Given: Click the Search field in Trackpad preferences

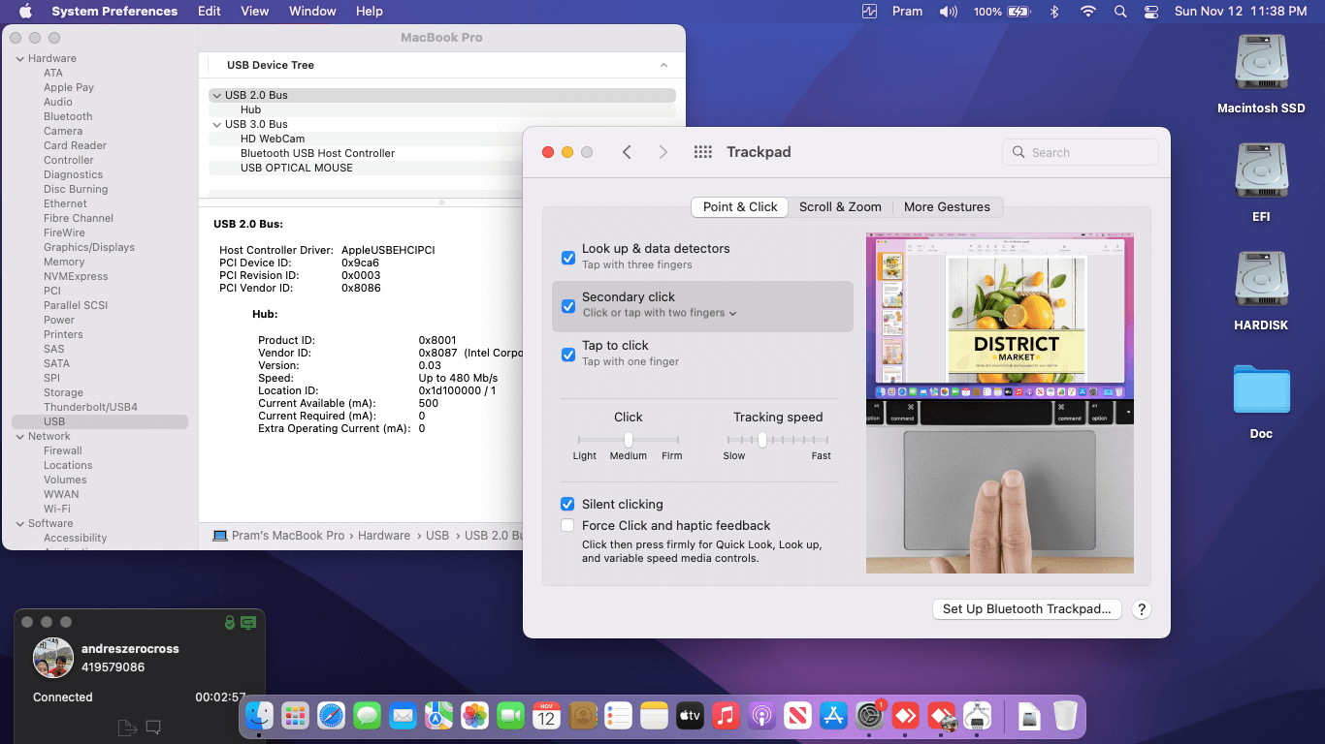Looking at the screenshot, I should 1081,152.
